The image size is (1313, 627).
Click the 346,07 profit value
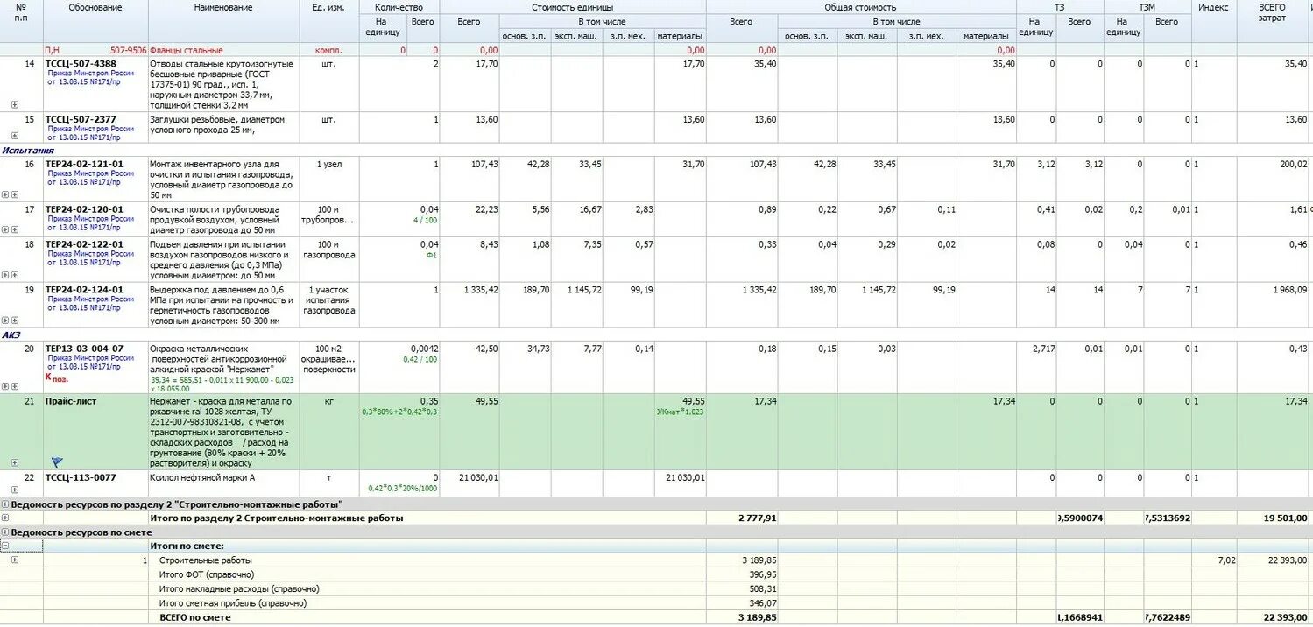click(762, 603)
